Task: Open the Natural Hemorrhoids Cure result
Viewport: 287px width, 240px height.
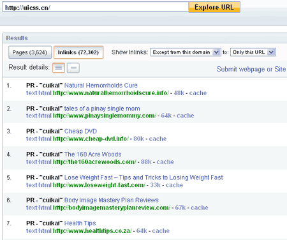Action: 101,86
